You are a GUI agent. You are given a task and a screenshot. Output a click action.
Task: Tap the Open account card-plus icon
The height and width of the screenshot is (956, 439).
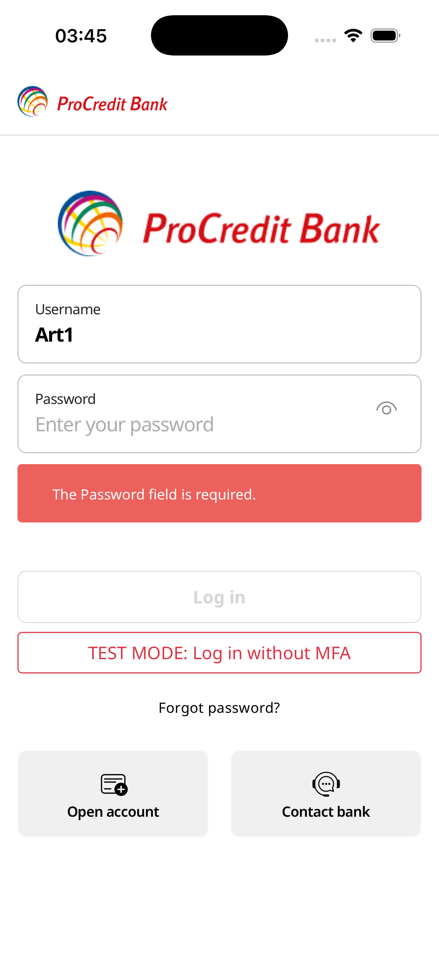coord(114,784)
